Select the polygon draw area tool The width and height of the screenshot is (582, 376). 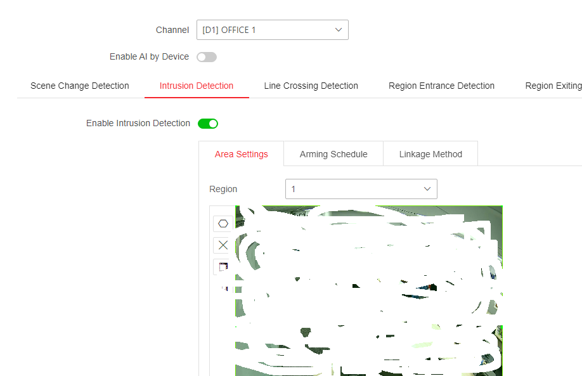(x=223, y=223)
